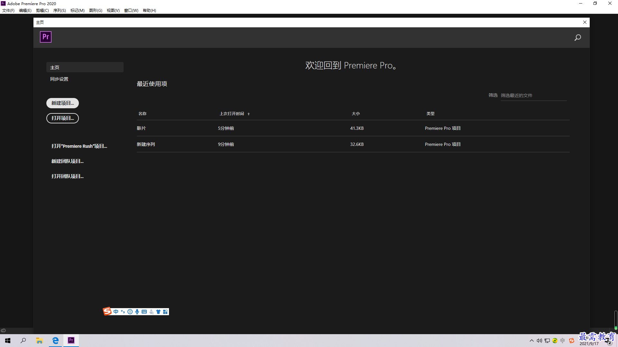Open the skin shirt icon on Sogou toolbar

158,312
